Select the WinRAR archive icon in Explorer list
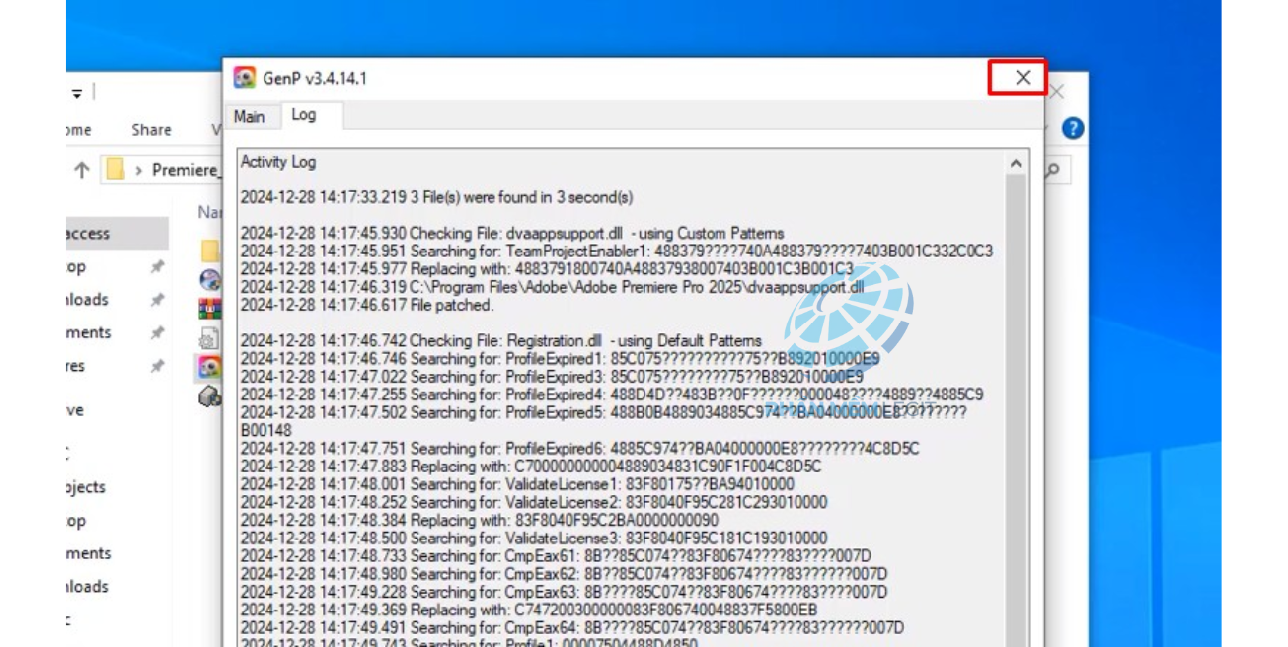Image resolution: width=1288 pixels, height=647 pixels. click(210, 309)
